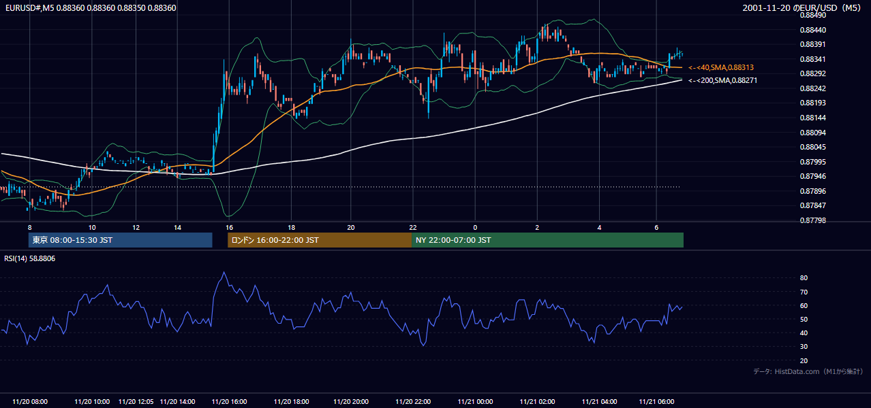Click the 200 SMA label reading 0.88271
Screen dimensions: 871x408
coord(723,80)
